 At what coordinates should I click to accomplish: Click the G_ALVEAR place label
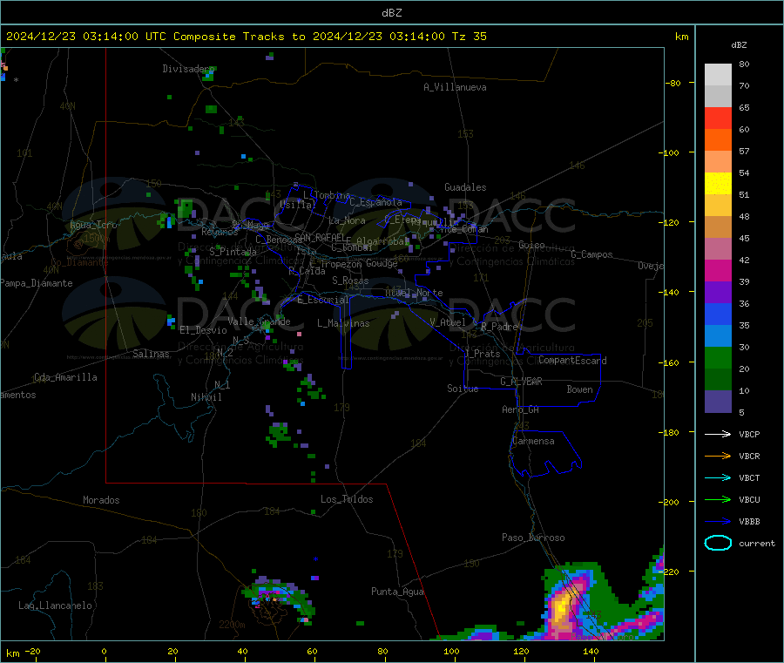pos(521,382)
